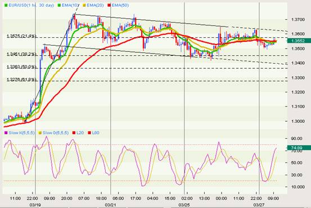Click the 03/27 date marker
311x208 pixels.
tap(259, 205)
